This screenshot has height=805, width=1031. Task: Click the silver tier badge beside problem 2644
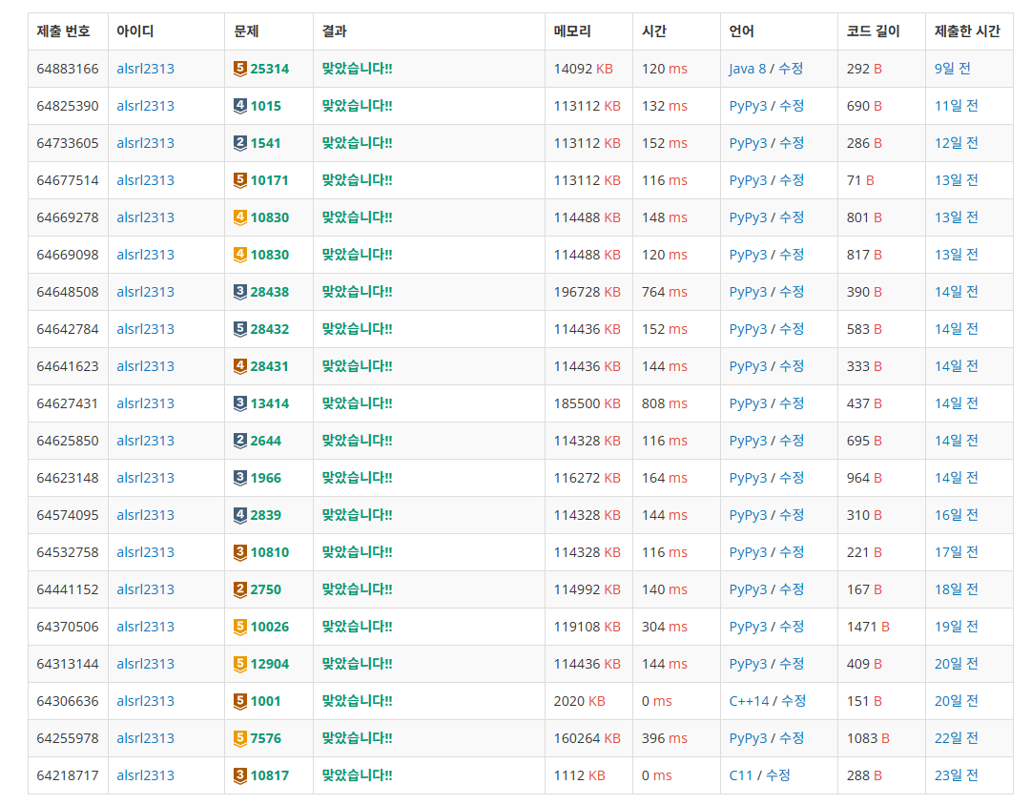pos(240,441)
